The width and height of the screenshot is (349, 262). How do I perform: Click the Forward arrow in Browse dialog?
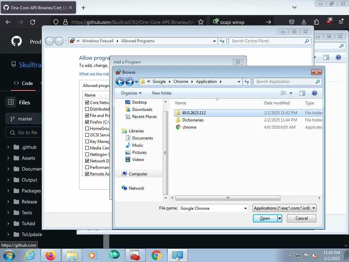(130, 82)
